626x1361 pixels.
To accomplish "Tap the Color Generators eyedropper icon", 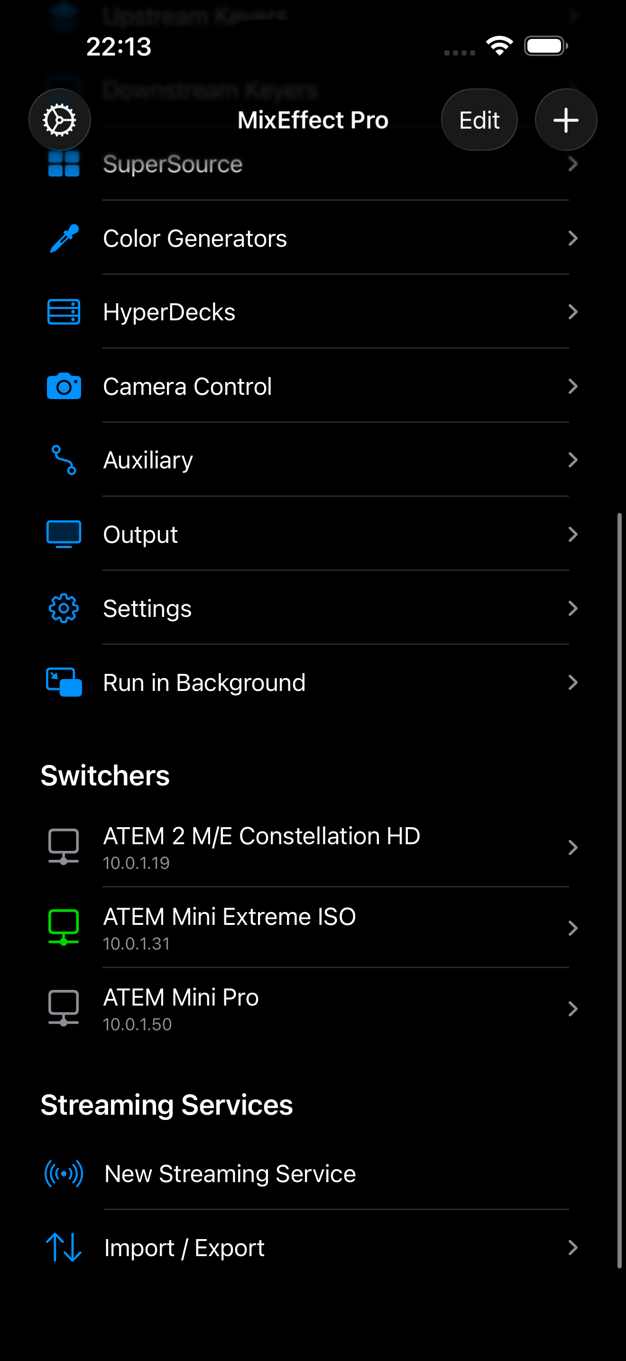I will pos(64,238).
